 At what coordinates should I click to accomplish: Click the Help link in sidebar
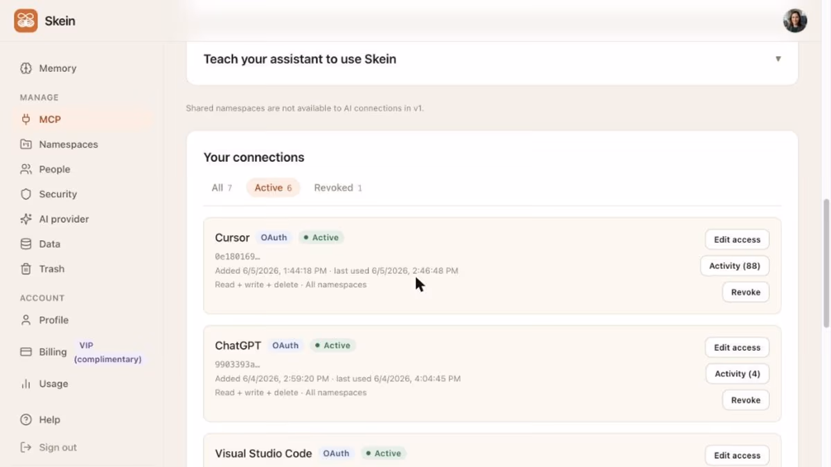tap(49, 420)
